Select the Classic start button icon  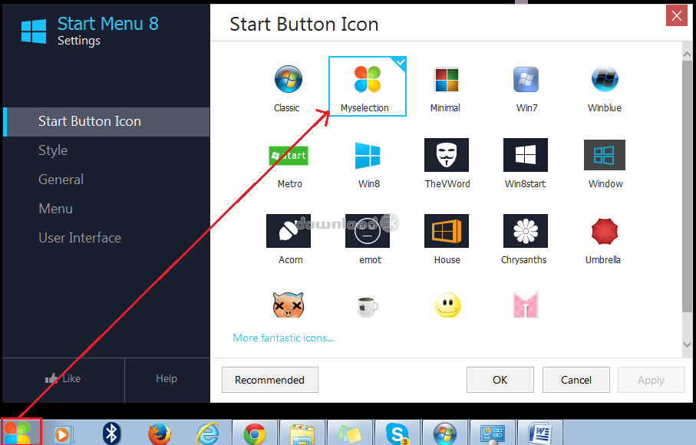[x=288, y=87]
